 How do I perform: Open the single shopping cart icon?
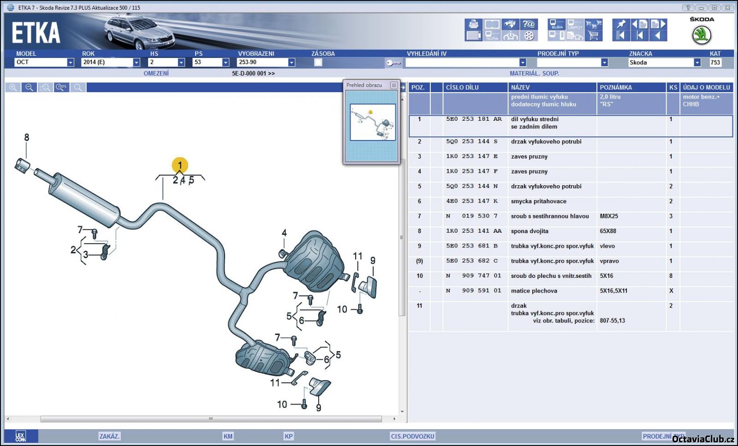[x=594, y=36]
